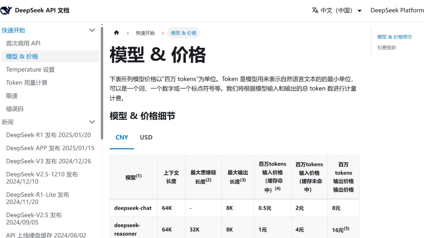Image resolution: width=424 pixels, height=238 pixels.
Task: Click the language translate icon
Action: pyautogui.click(x=315, y=10)
